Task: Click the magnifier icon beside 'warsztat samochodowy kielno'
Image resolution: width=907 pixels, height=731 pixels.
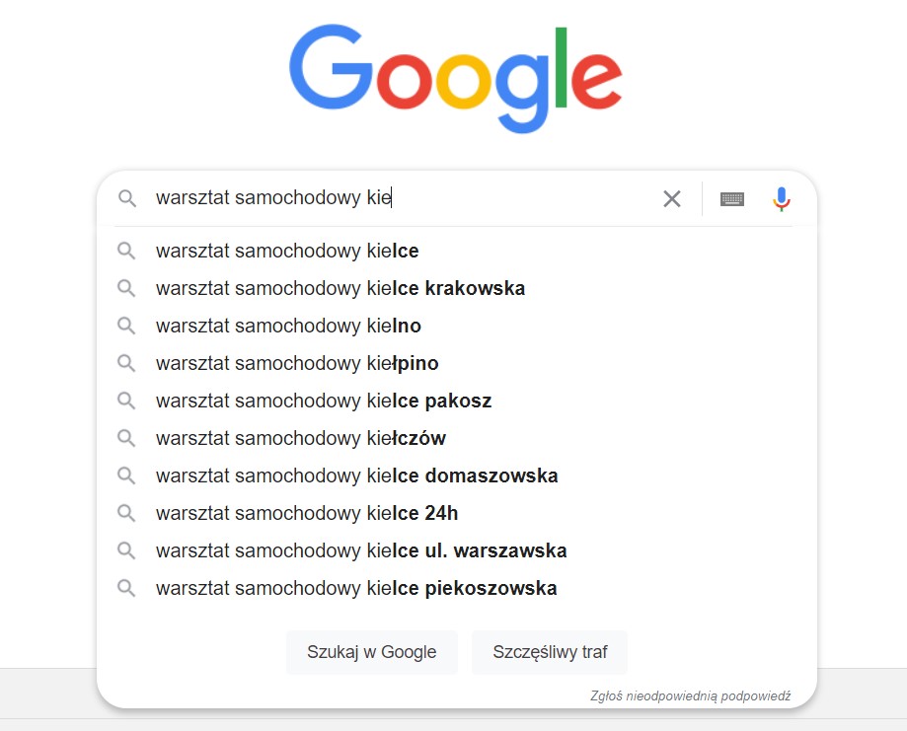Action: coord(127,326)
